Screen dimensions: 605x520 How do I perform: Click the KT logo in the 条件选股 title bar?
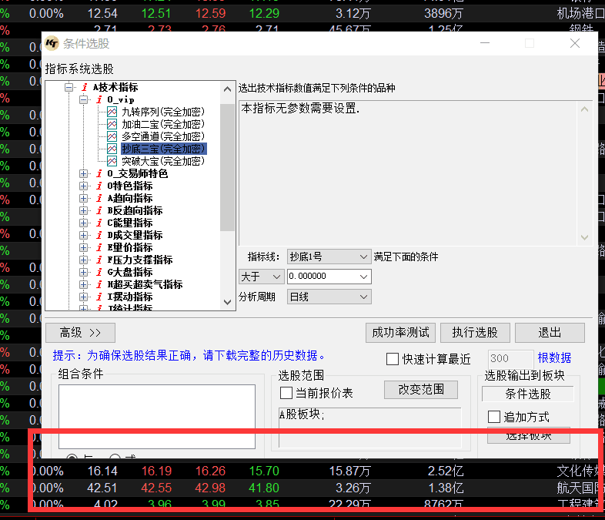pyautogui.click(x=52, y=43)
